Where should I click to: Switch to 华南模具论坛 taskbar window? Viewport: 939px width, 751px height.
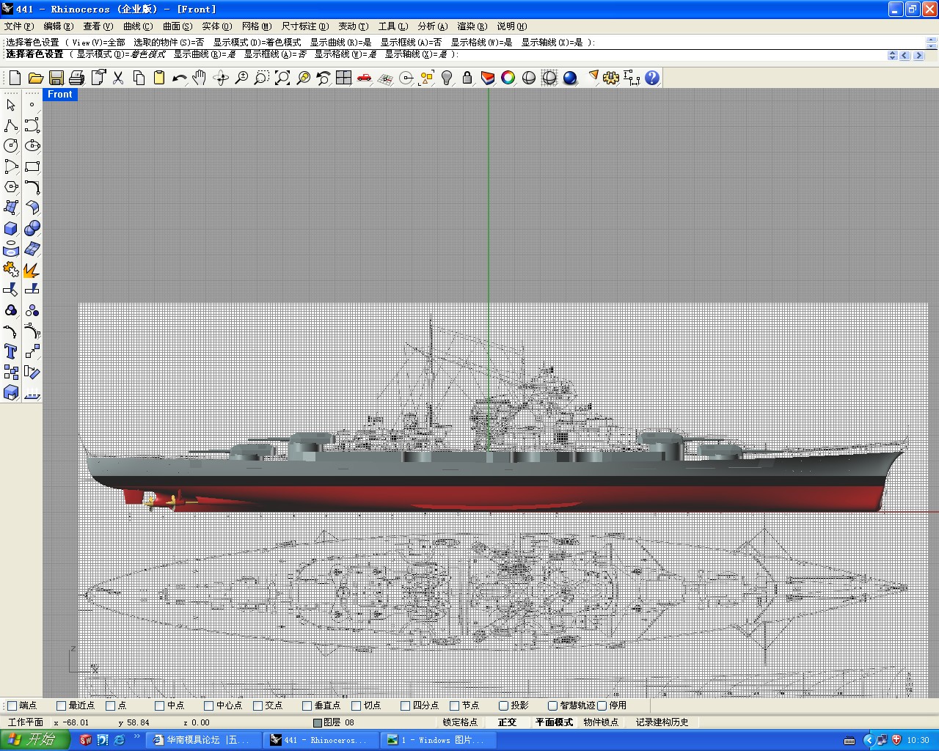pyautogui.click(x=204, y=740)
